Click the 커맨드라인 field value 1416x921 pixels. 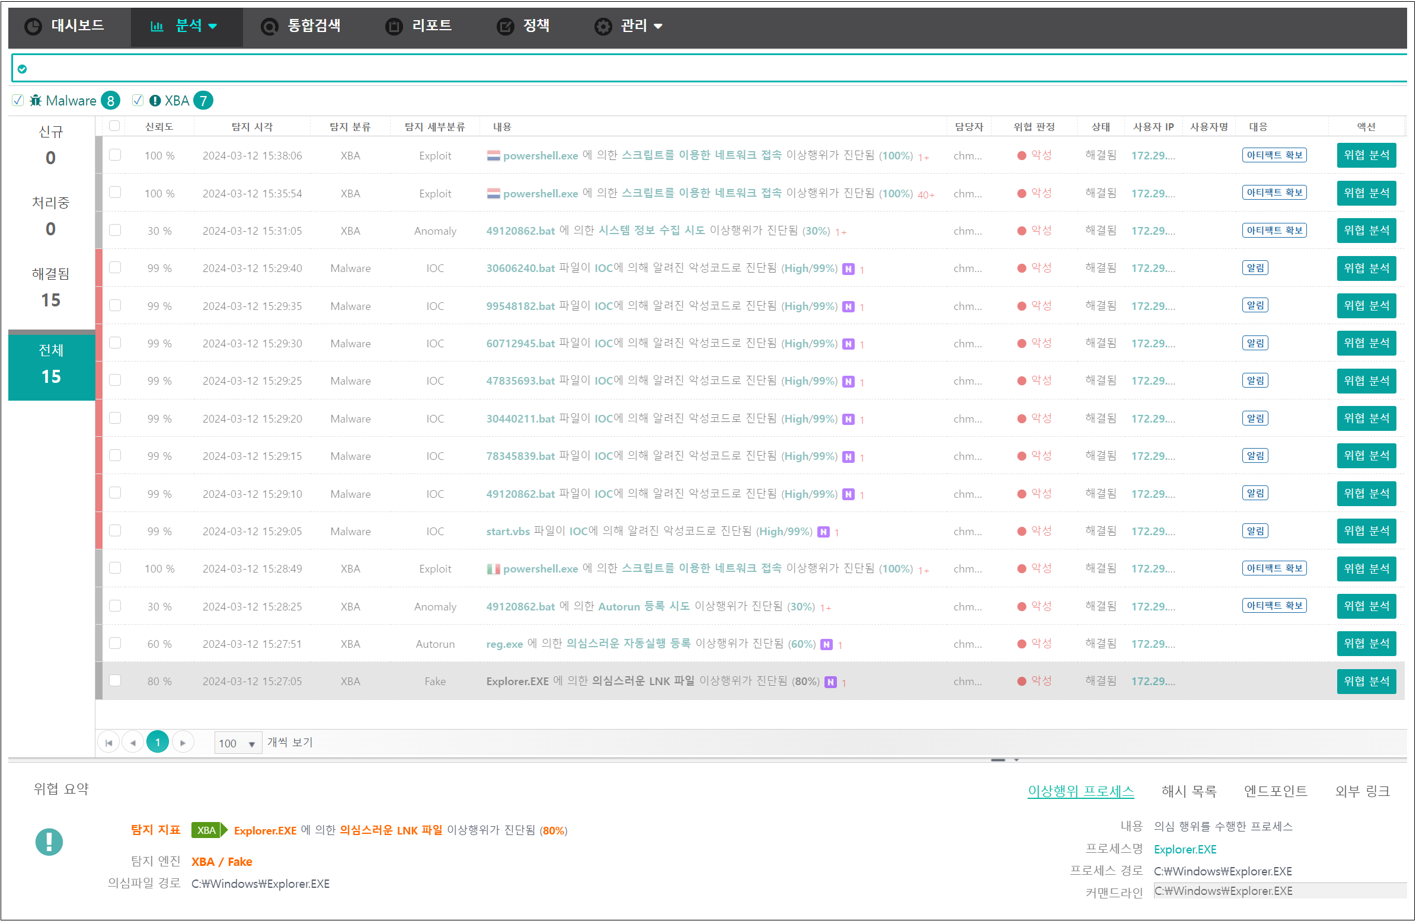1280,891
